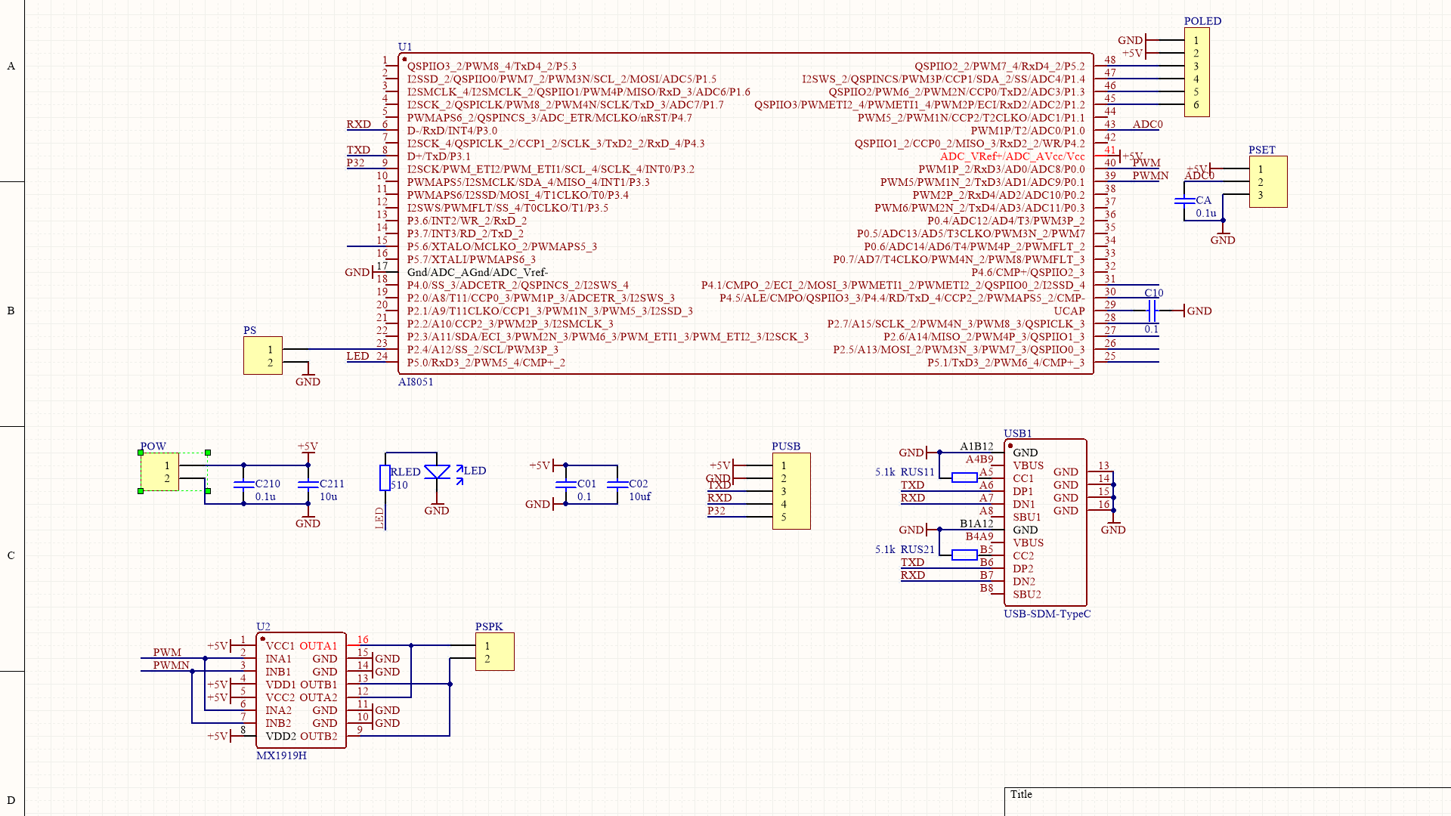Select the MX1919H driver chip U2
This screenshot has width=1451, height=816.
(301, 691)
